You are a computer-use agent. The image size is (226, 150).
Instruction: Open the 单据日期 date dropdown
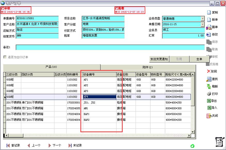click(x=203, y=24)
